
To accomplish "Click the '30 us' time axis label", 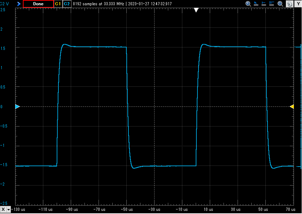I will [236, 209].
